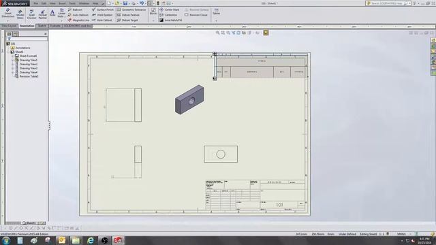The image size is (436, 245).
Task: Add a Centerline annotation
Action: 168,15
